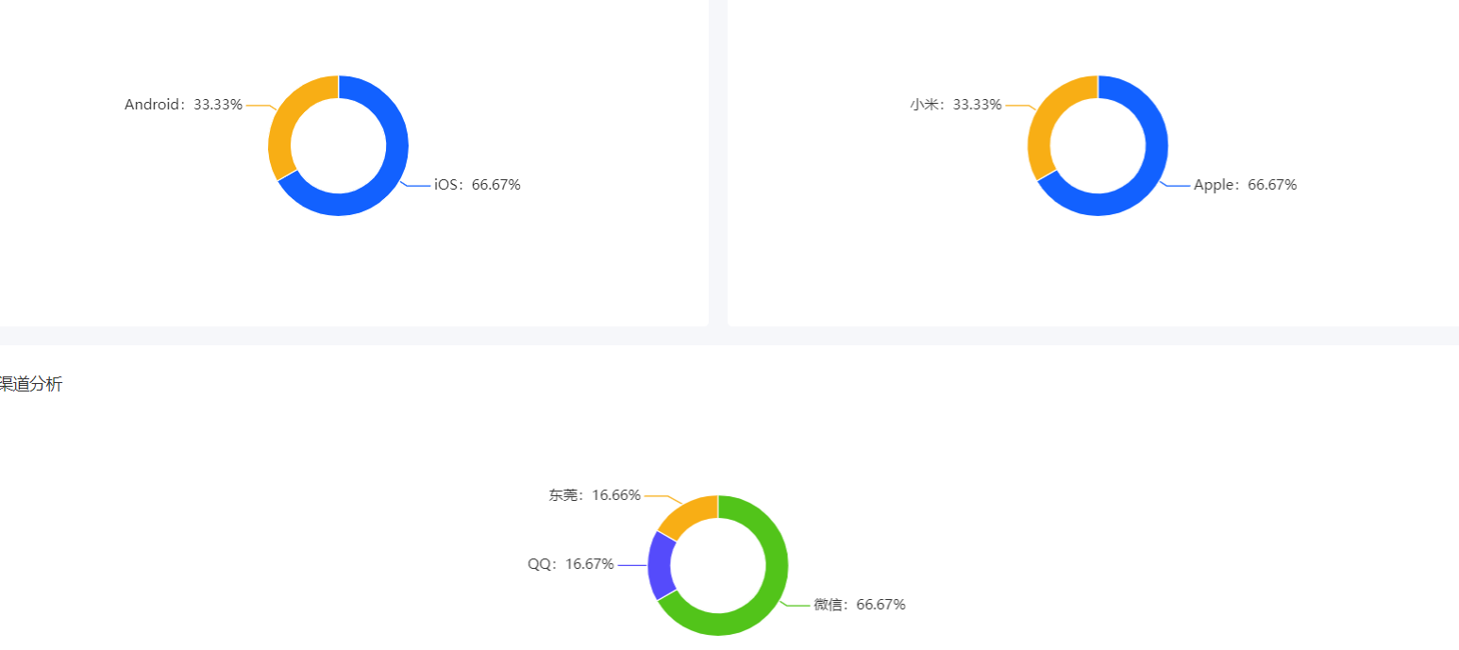Click the center hole of the Apple/小米 donut
This screenshot has width=1459, height=650.
pos(1098,145)
